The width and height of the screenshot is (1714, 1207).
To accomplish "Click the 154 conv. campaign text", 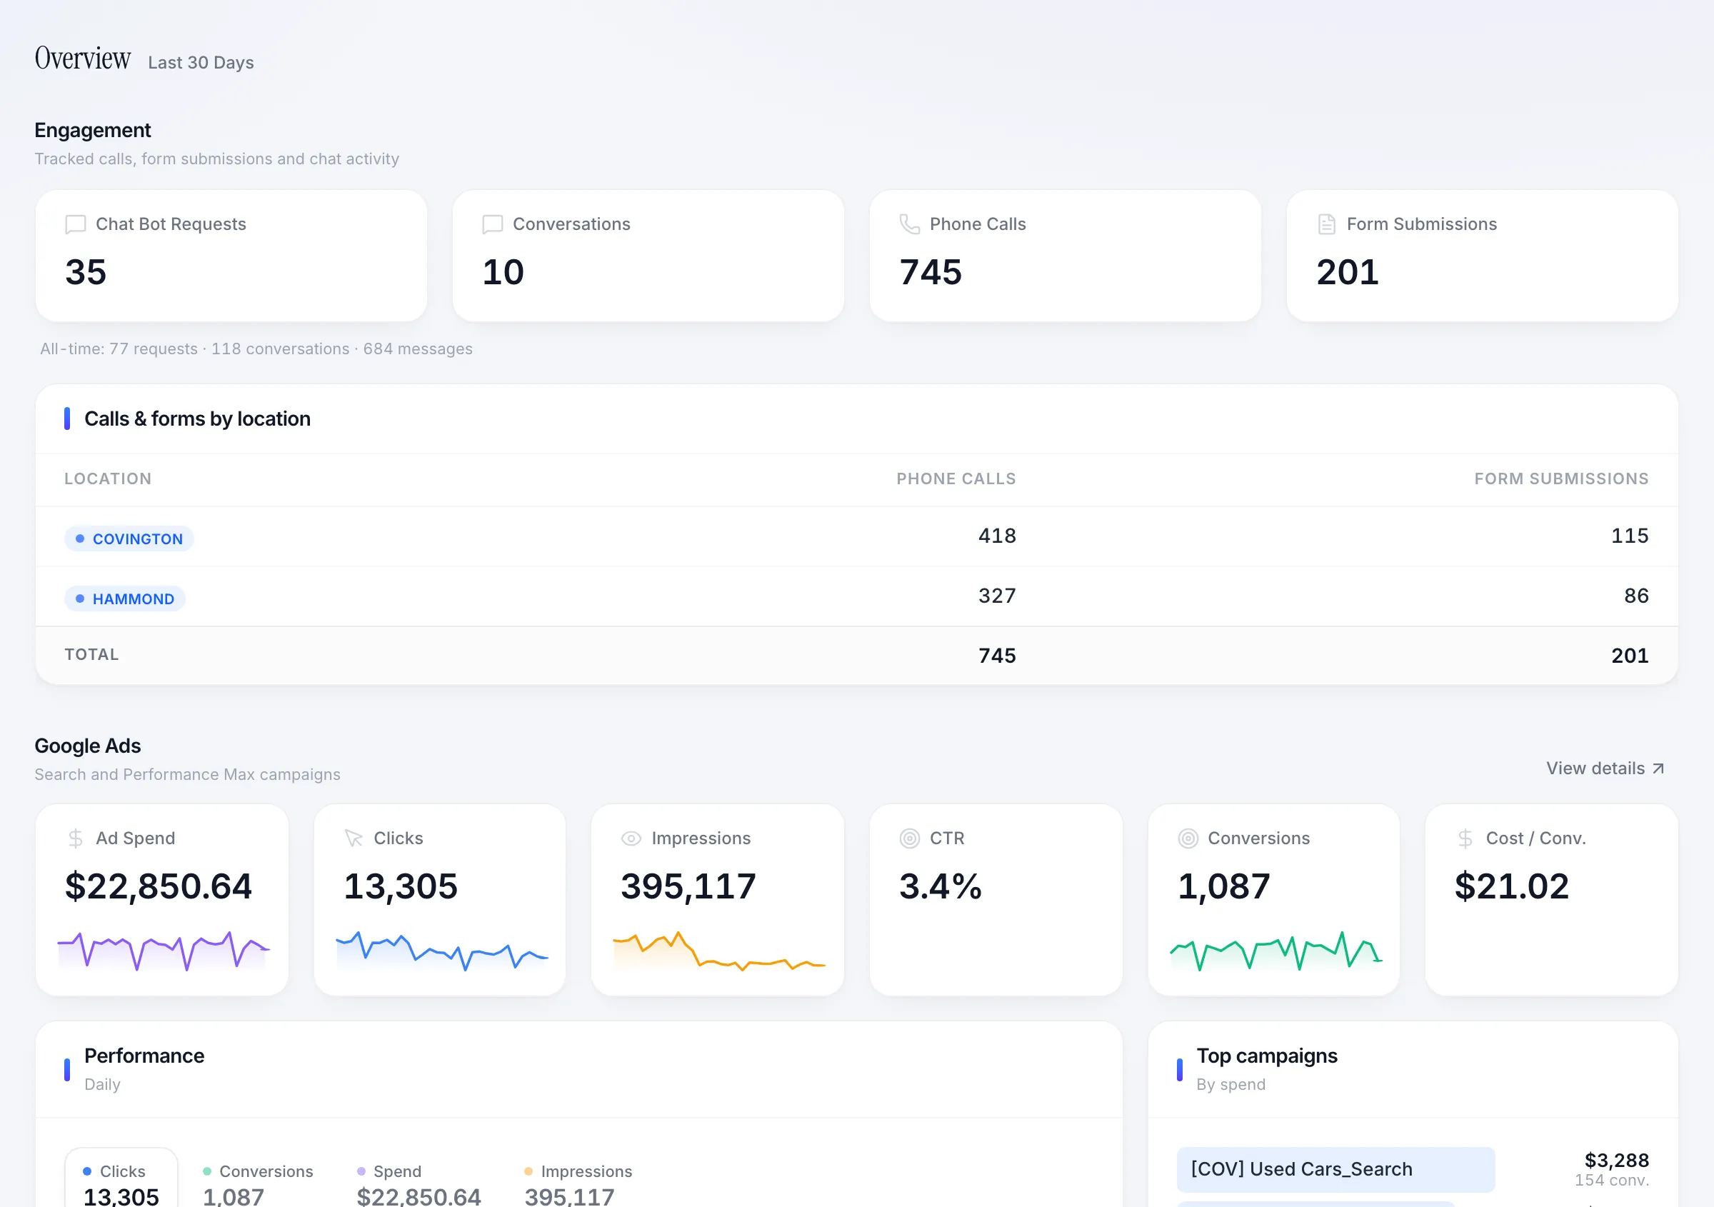I will coord(1612,1181).
